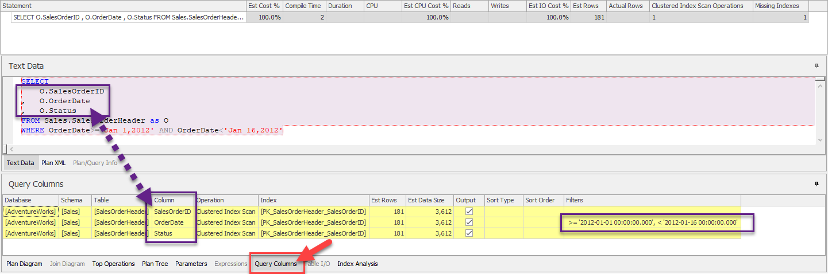The width and height of the screenshot is (828, 274).
Task: Select the Top Operations tab
Action: point(113,264)
